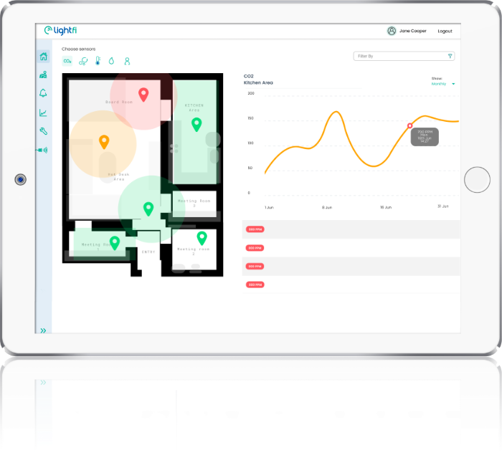
Task: Open the wrench settings icon in sidebar
Action: (44, 131)
